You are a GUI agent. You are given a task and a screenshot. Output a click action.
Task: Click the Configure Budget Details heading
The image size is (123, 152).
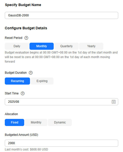[x=26, y=28]
